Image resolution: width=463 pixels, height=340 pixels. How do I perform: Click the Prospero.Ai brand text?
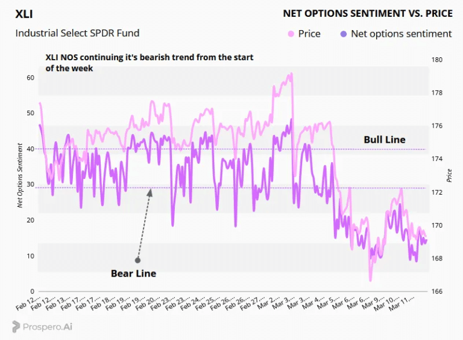[48, 327]
